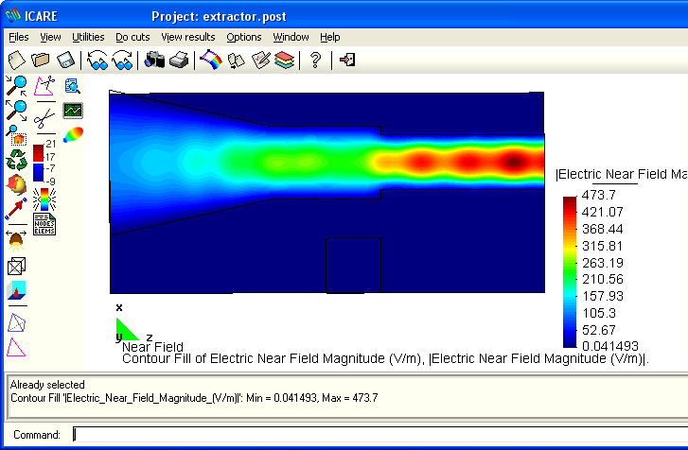Click the bottom magenta triangle icon

point(16,348)
